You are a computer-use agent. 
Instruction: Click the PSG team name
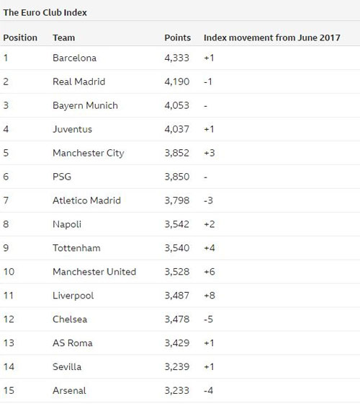point(62,177)
